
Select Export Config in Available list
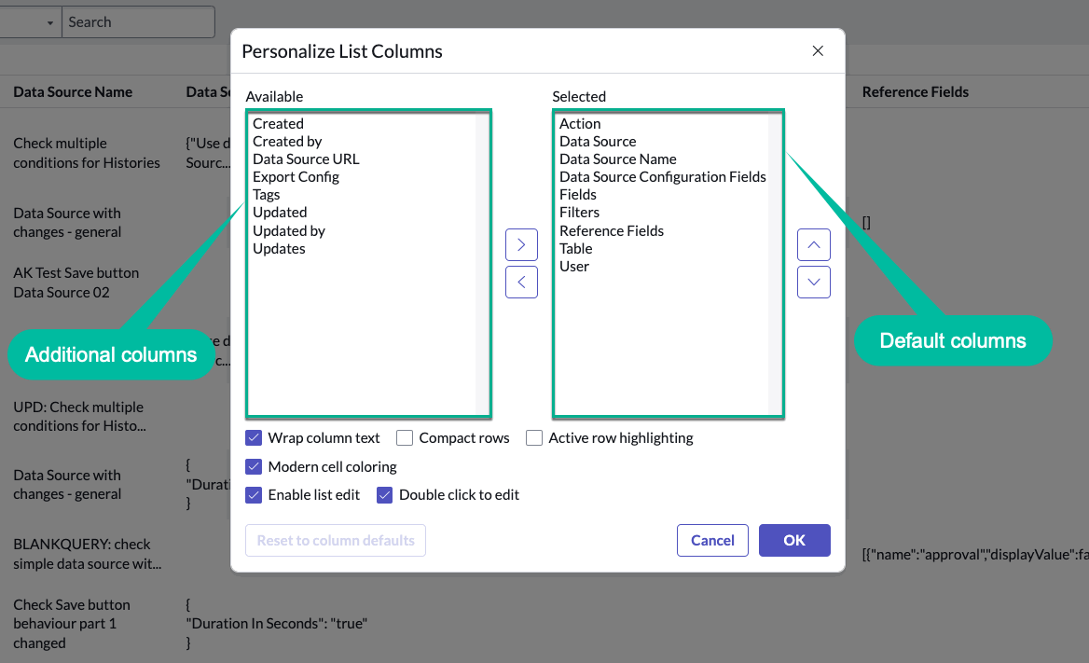(x=296, y=177)
